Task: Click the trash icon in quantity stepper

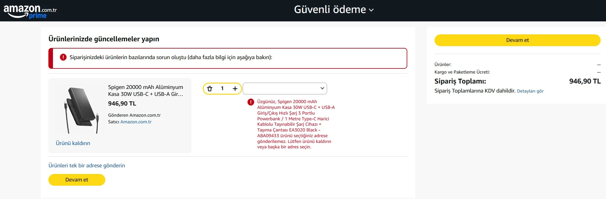Action: point(210,89)
